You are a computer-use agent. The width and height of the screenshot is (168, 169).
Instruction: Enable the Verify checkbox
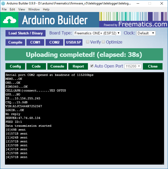(x=88, y=42)
